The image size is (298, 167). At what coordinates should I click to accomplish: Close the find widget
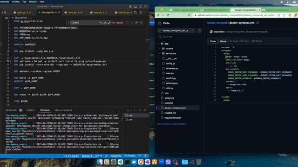[x=141, y=23]
